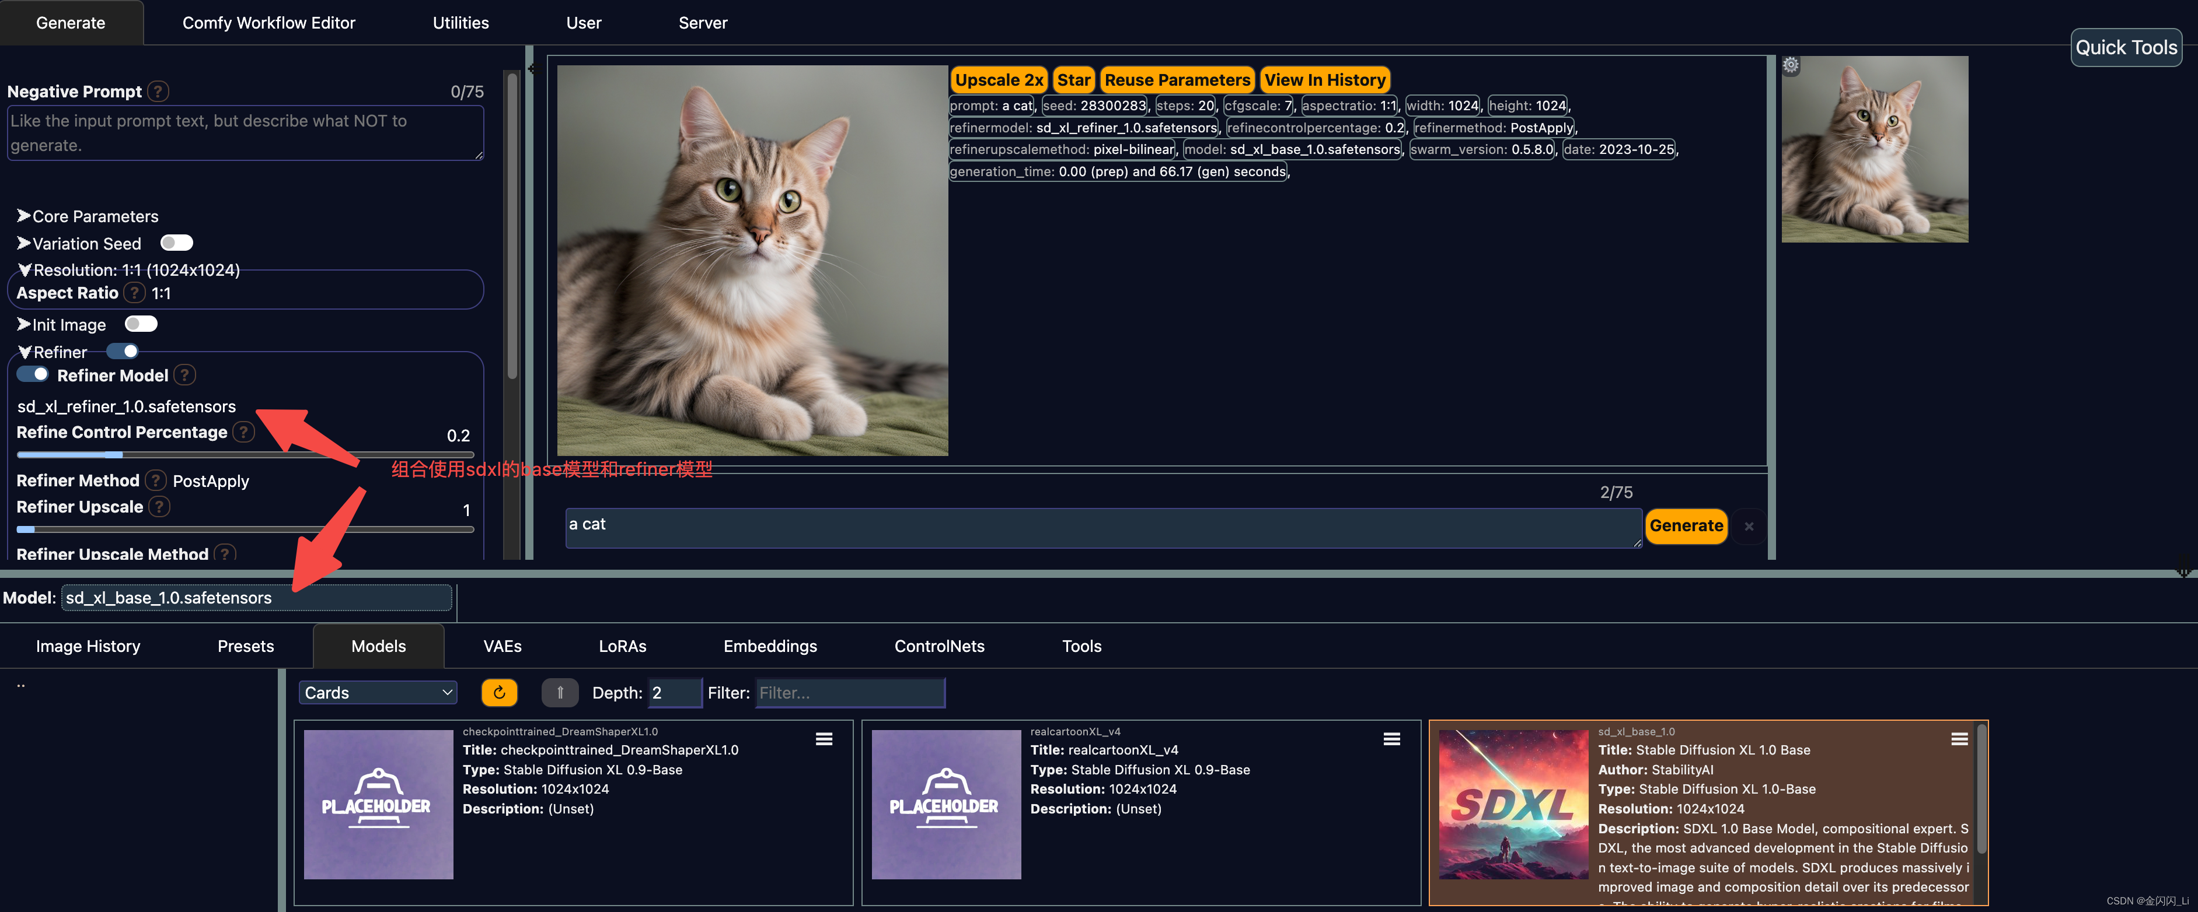The image size is (2198, 912).
Task: Click the model Filter input field
Action: pos(849,692)
